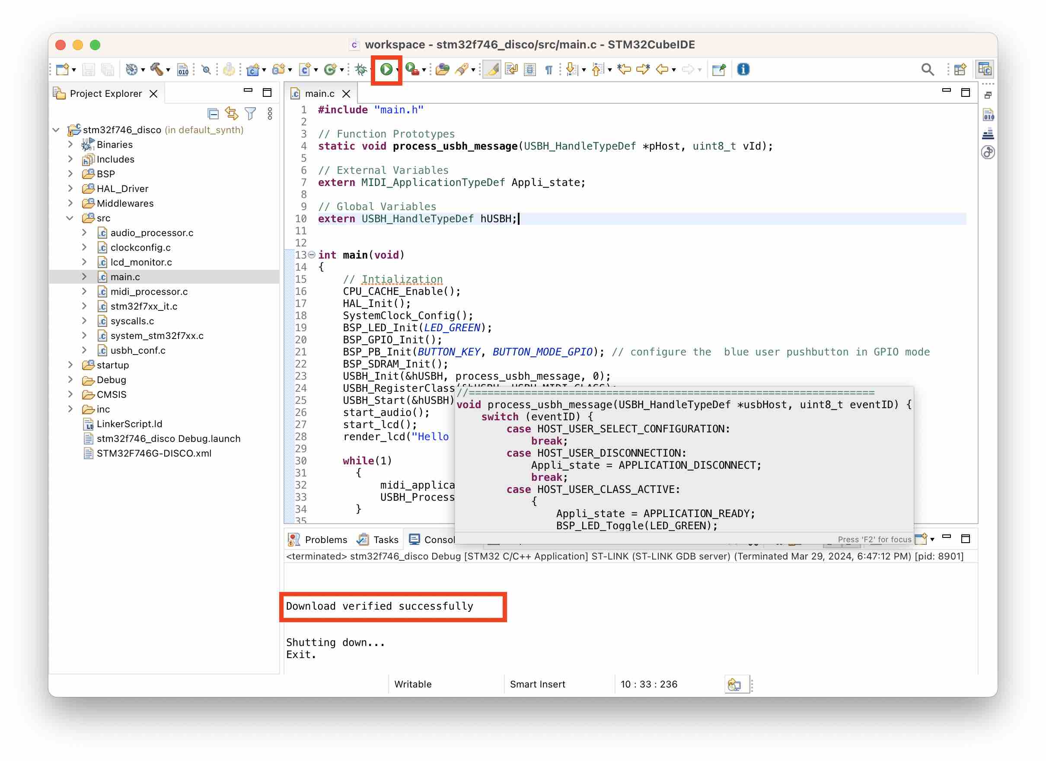Click the funnel filter icon in Project Explorer
This screenshot has width=1046, height=761.
pos(250,113)
